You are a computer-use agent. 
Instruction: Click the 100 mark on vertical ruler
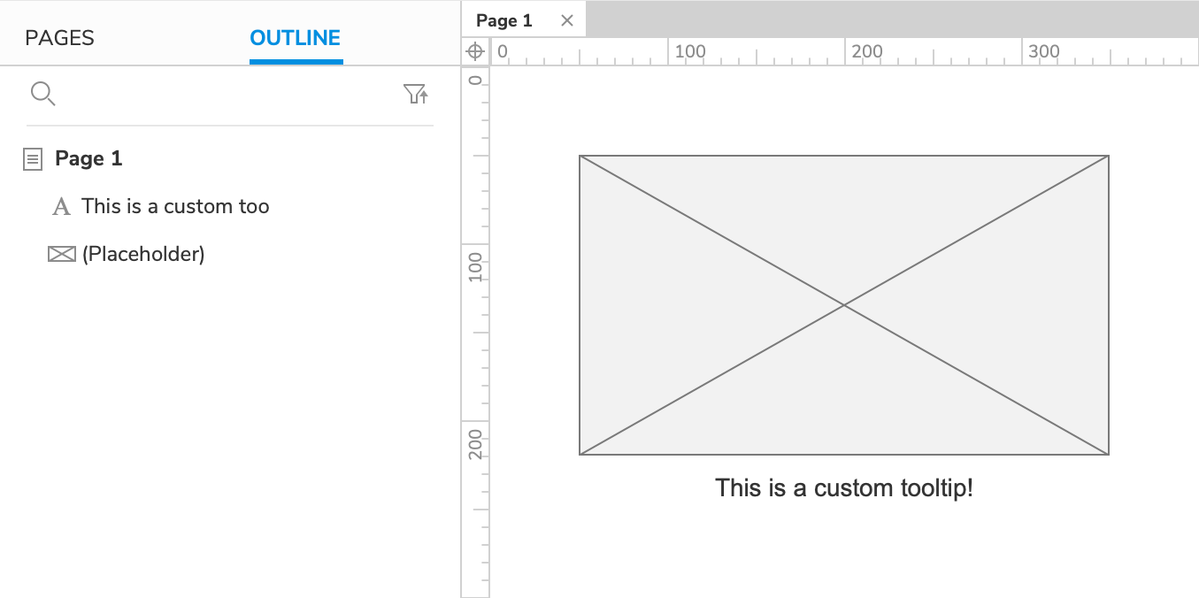[476, 265]
